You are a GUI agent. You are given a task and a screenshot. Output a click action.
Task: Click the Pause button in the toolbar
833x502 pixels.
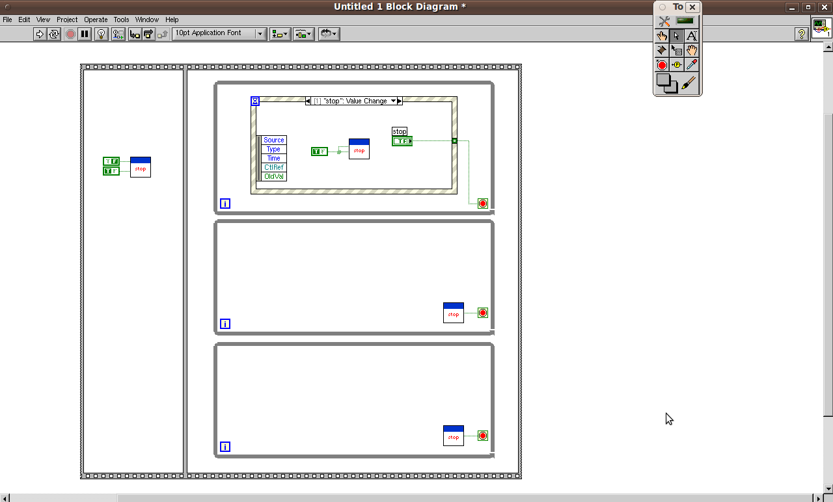pyautogui.click(x=85, y=34)
